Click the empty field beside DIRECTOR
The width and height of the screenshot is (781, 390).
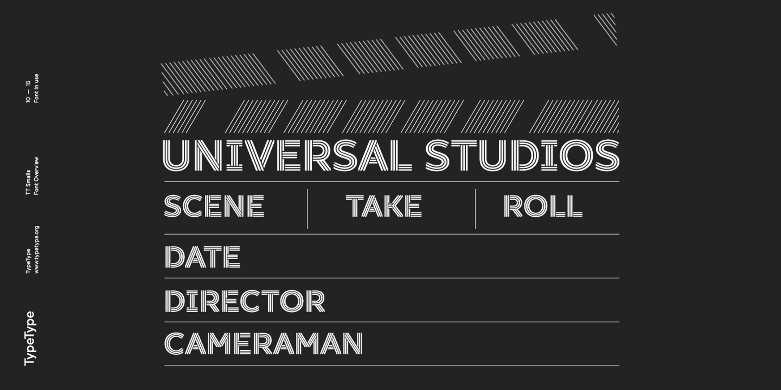coord(470,300)
